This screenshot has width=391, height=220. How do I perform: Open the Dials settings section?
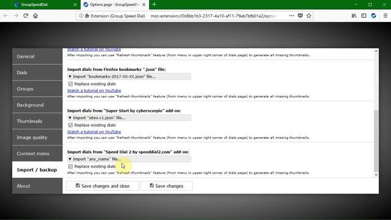tap(37, 73)
